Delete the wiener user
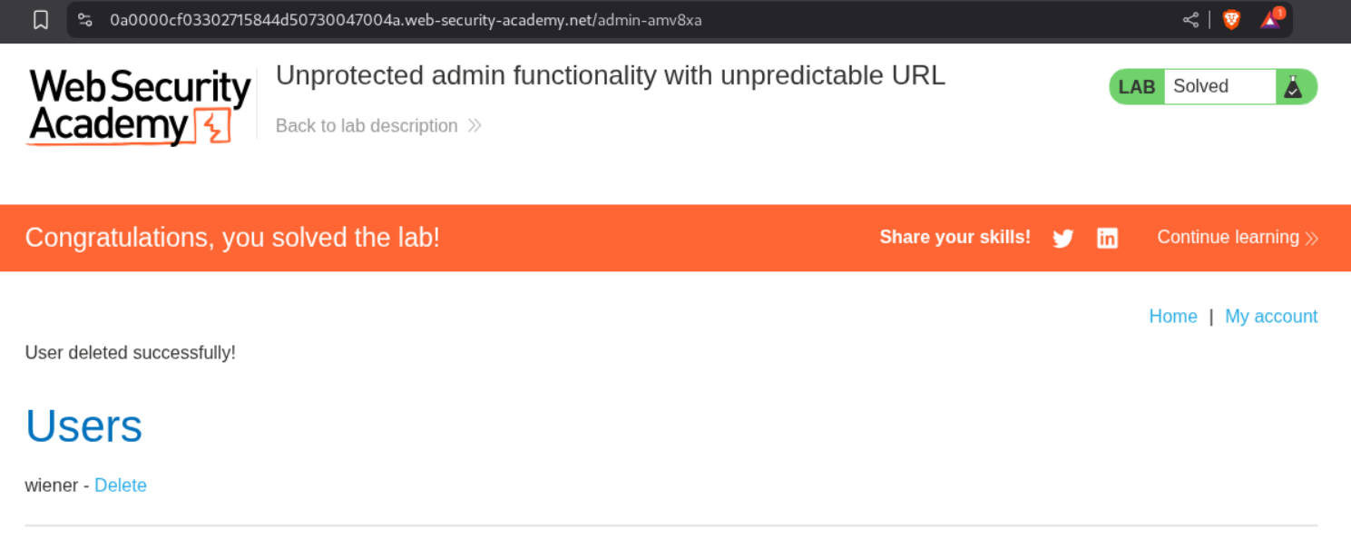 coord(120,485)
